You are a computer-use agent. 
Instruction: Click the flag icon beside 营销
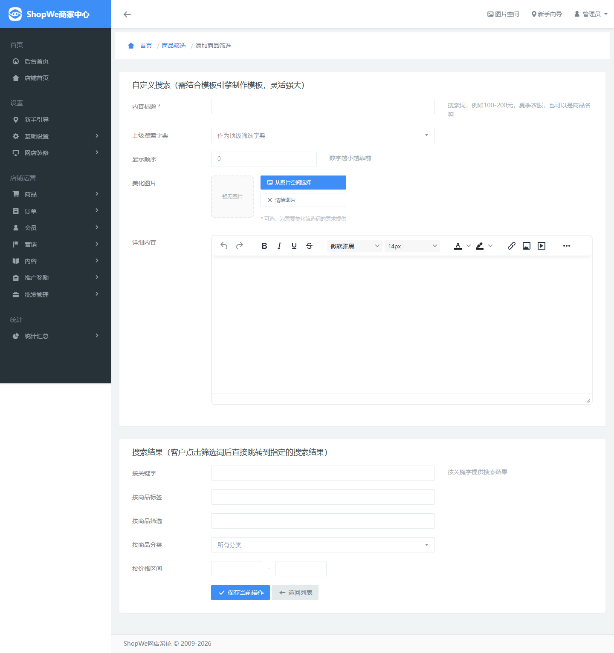click(x=16, y=245)
